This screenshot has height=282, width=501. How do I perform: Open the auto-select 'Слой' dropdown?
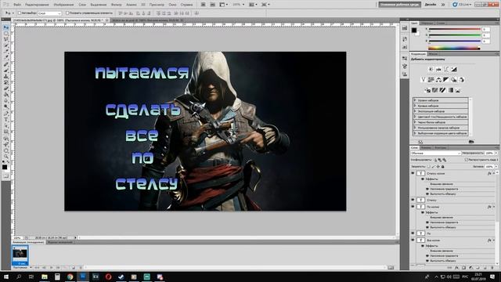49,13
